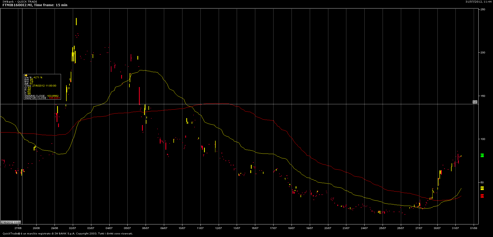This screenshot has width=493, height=237.
Task: Click the QuickTrade copyright footer text
Action: (x=68, y=234)
